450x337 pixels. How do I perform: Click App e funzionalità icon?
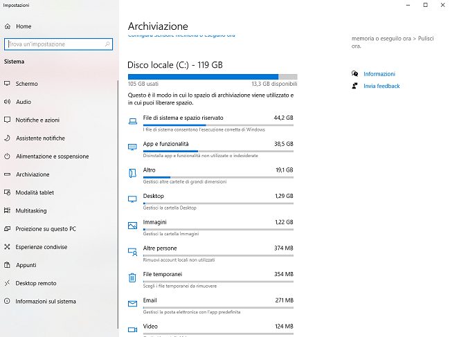tap(132, 147)
